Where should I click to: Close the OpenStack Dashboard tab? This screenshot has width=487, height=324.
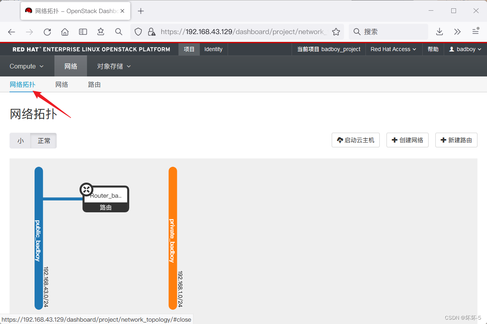tap(123, 11)
